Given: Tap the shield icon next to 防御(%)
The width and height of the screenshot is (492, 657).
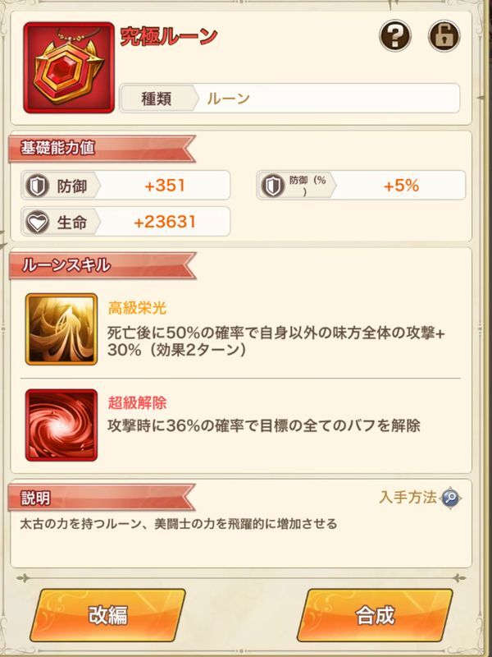Looking at the screenshot, I should pos(273,186).
